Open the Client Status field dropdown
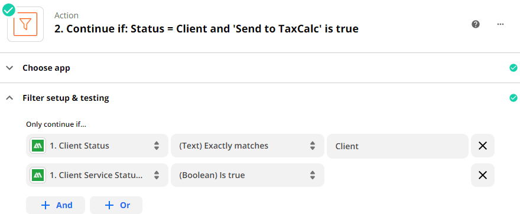 [x=97, y=146]
